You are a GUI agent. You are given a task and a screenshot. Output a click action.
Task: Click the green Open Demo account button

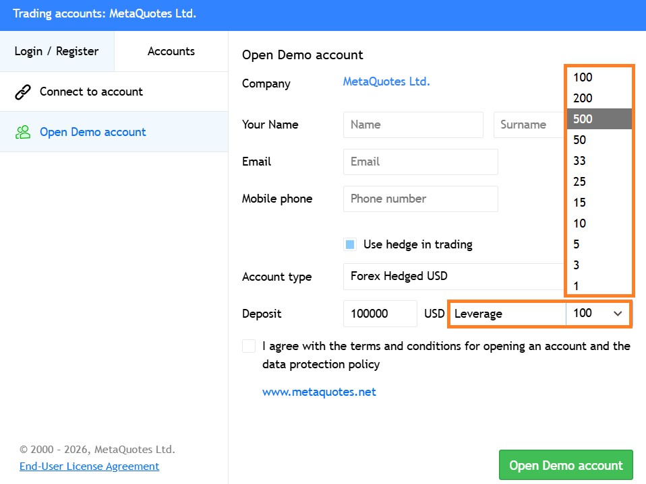pyautogui.click(x=566, y=465)
